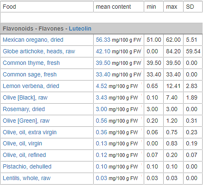Follow the Olive, oil, virgin link
The height and width of the screenshot is (185, 203).
pyautogui.click(x=22, y=143)
